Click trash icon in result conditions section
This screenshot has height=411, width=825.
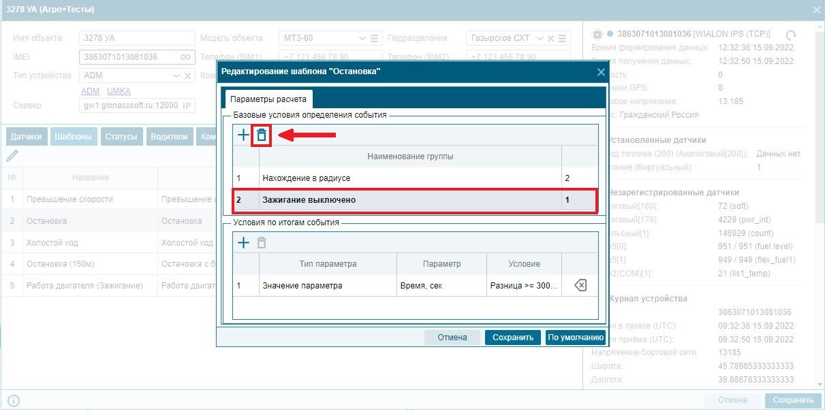262,242
